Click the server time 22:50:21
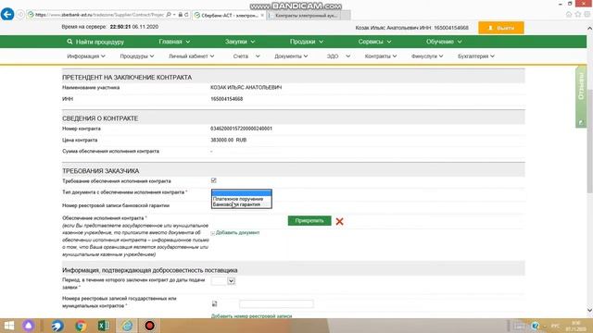 click(120, 27)
